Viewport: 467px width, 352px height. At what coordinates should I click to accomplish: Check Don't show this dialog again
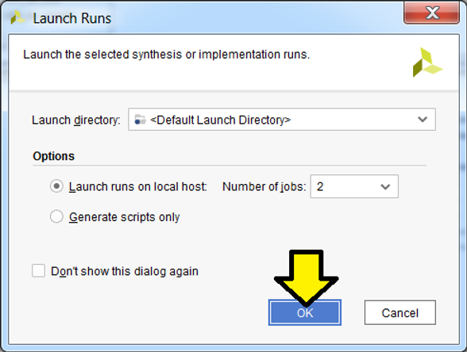click(38, 271)
